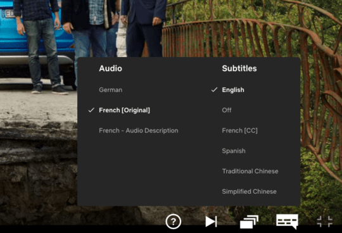342x233 pixels.
Task: Switch subtitles to Spanish
Action: pyautogui.click(x=234, y=151)
